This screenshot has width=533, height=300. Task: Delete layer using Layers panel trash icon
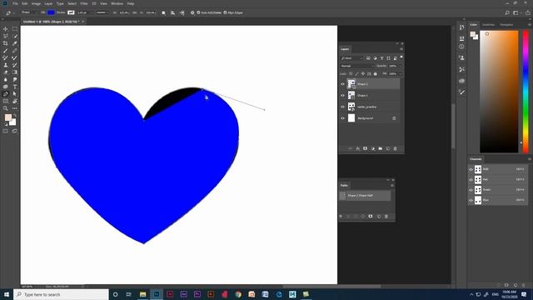pos(395,148)
